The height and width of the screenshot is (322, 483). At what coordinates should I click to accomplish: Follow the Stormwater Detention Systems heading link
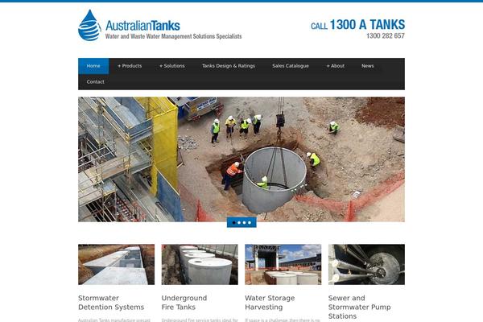[x=111, y=303]
